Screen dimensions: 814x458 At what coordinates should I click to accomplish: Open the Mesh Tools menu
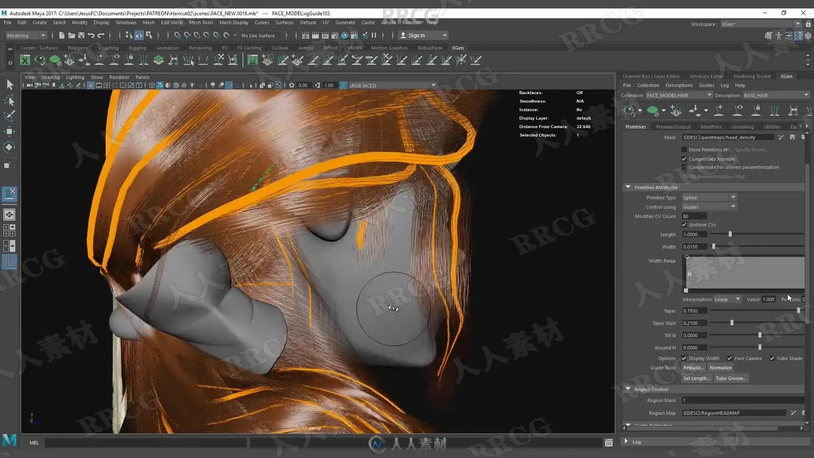click(x=201, y=22)
